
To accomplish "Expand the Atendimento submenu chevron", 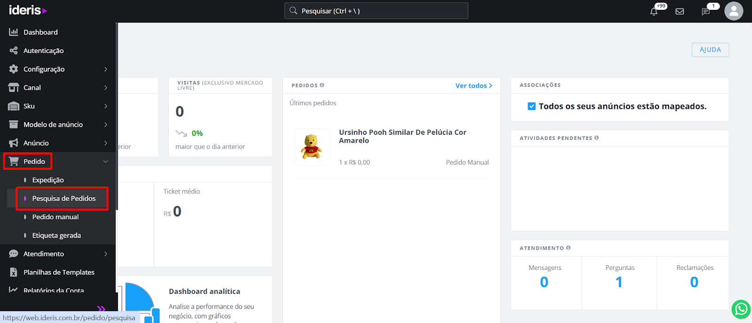I will coord(106,254).
